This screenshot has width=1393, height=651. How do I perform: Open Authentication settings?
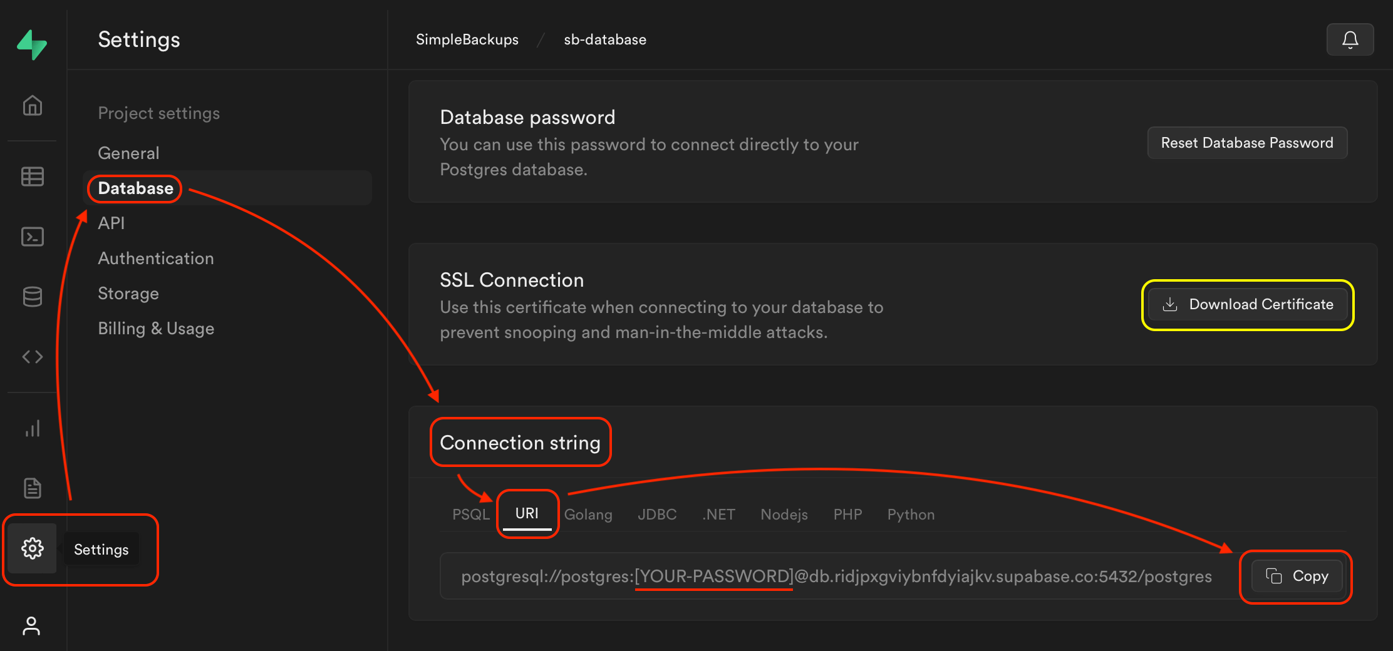[x=155, y=258]
